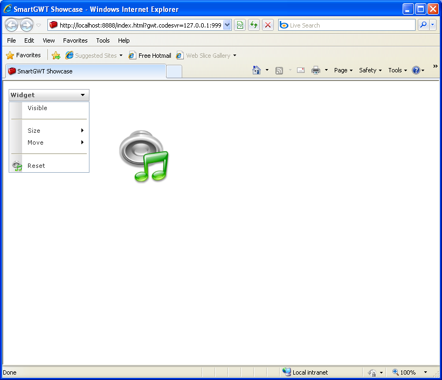Click the Print icon

tap(316, 70)
